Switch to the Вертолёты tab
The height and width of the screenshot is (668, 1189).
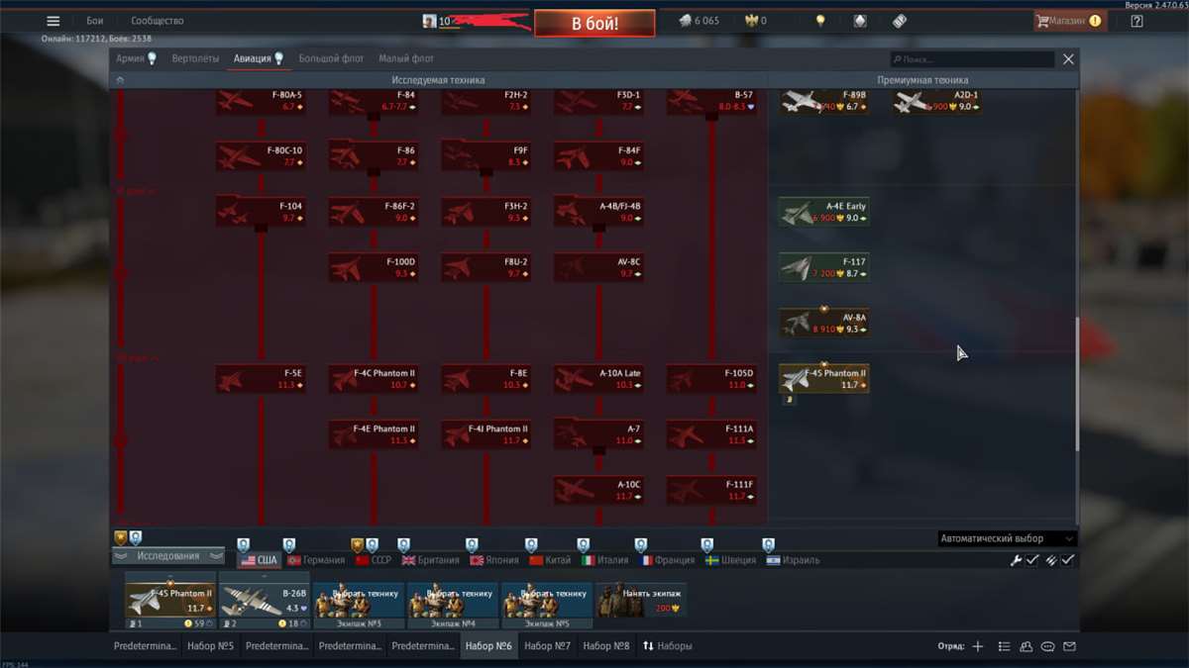tap(195, 58)
